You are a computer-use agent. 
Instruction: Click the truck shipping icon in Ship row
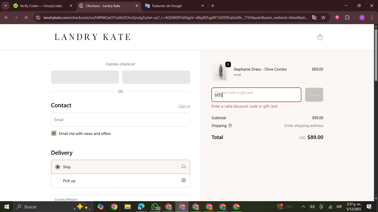coord(183,166)
